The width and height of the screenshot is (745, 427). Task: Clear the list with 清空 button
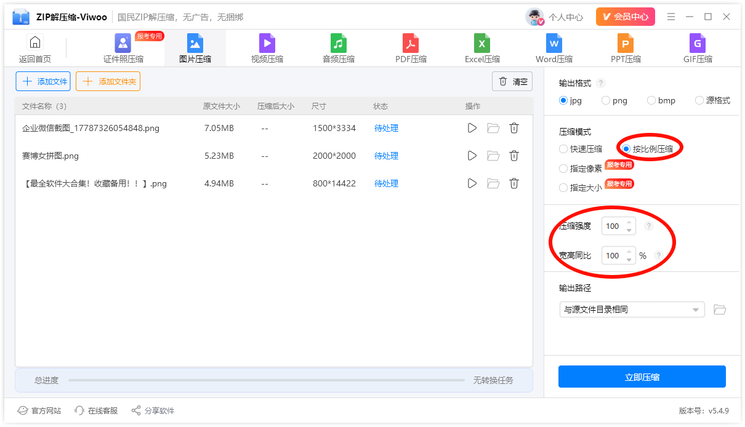[x=512, y=81]
